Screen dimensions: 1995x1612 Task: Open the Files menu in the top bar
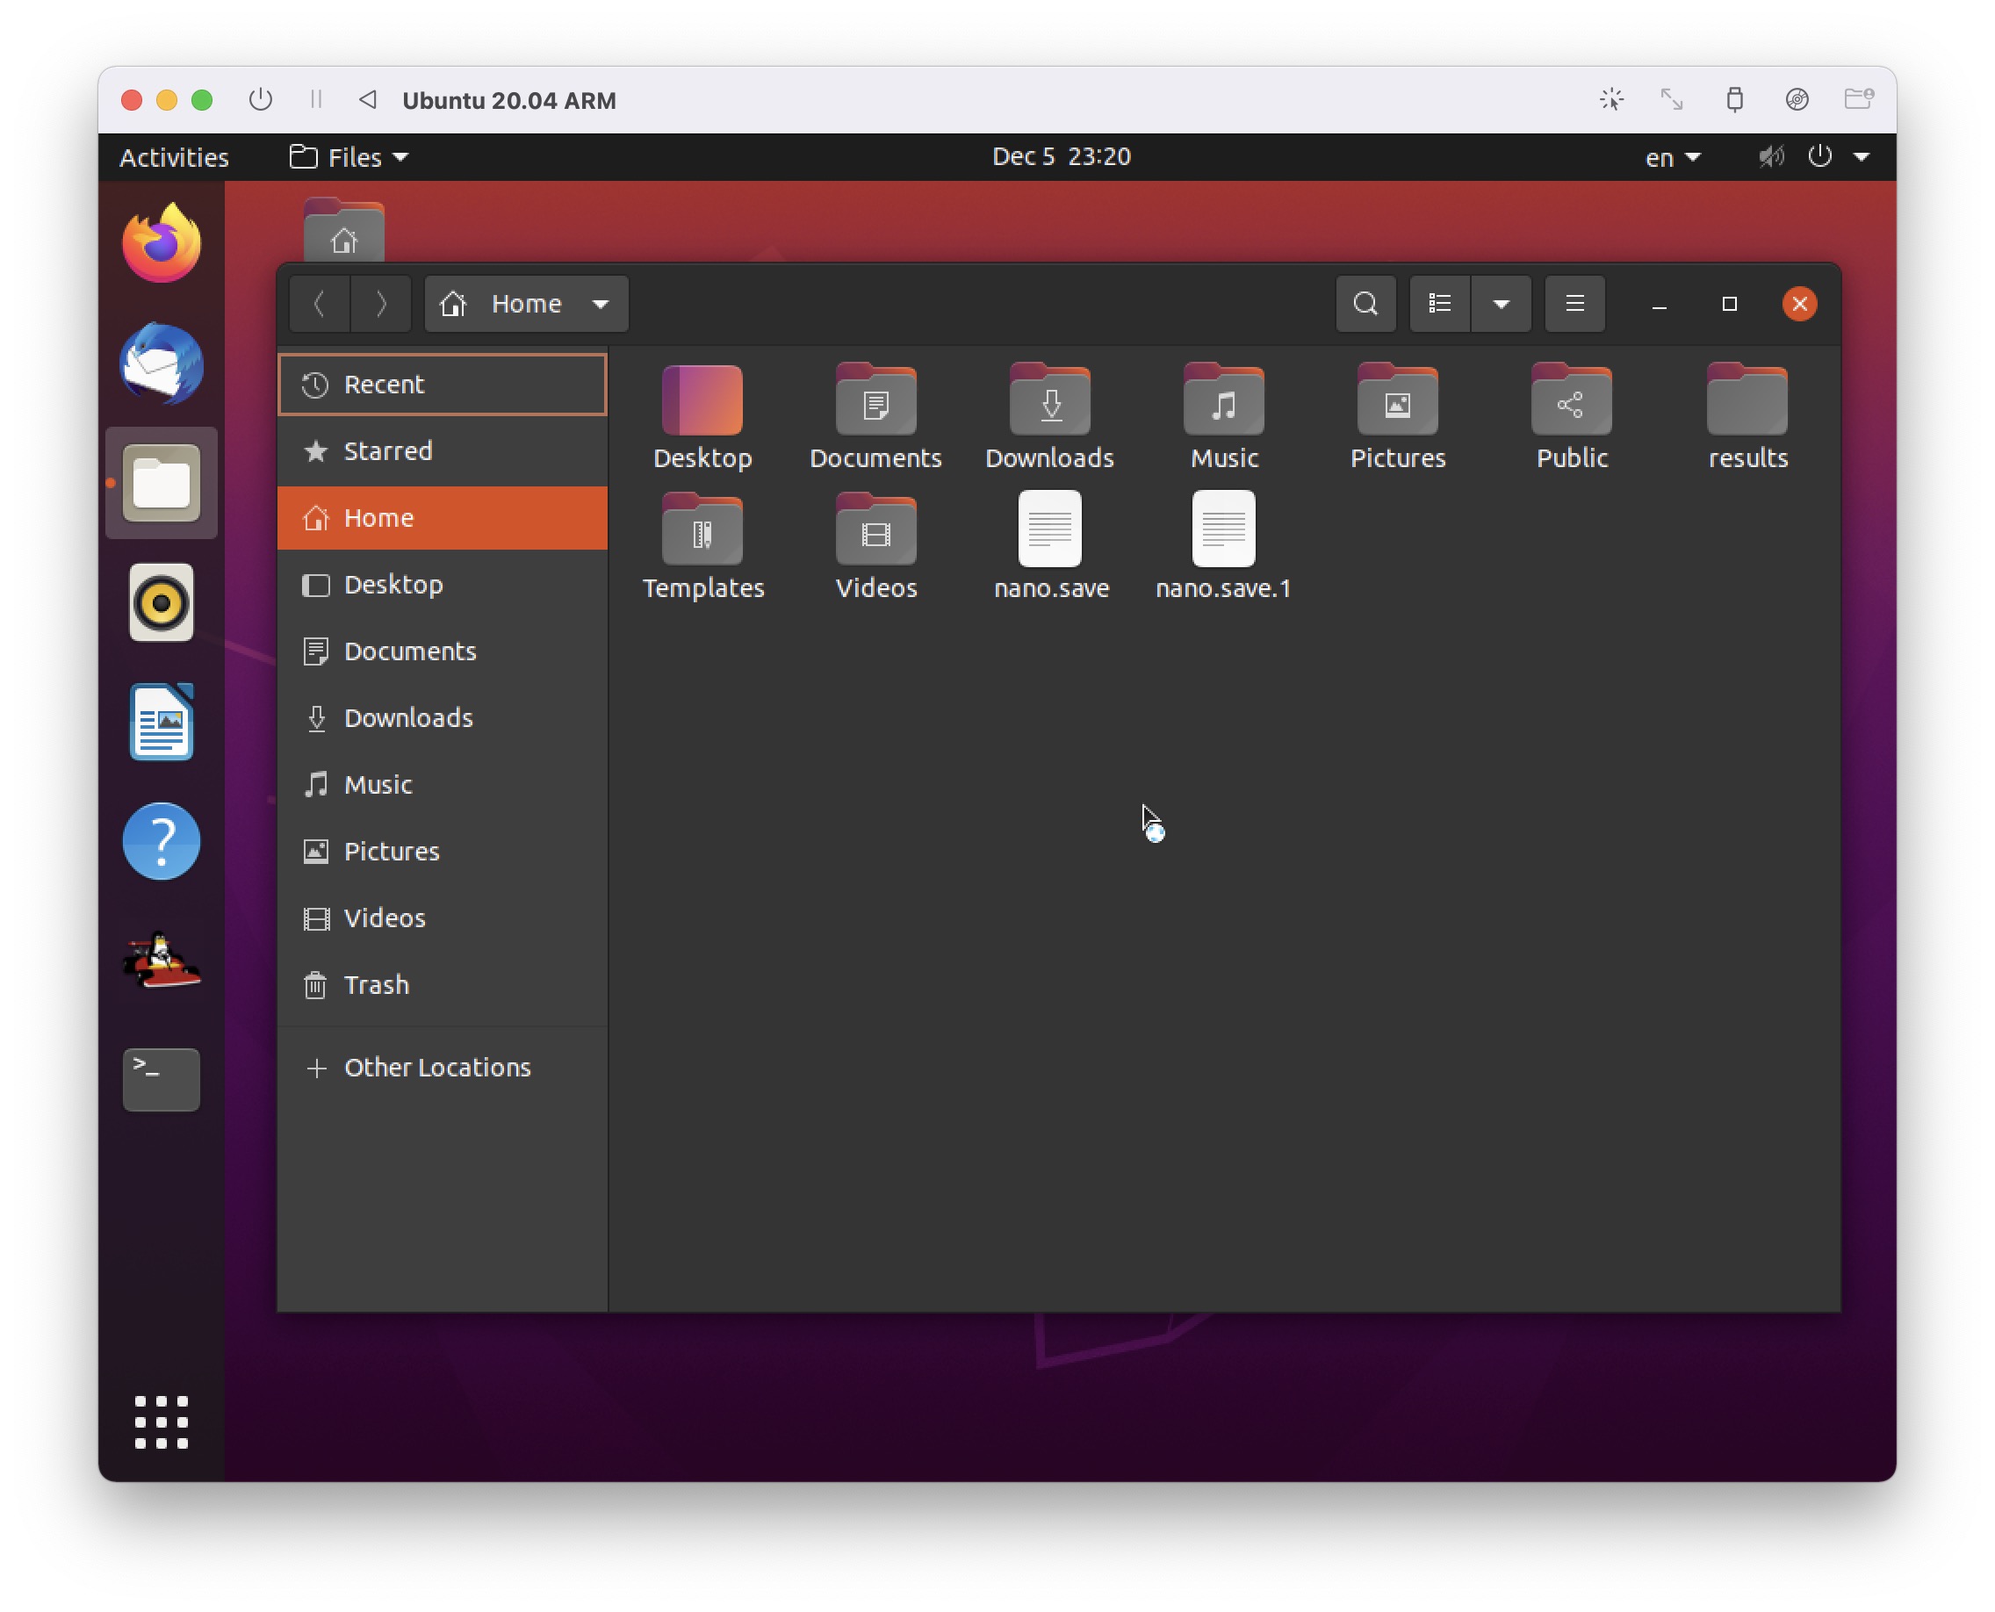click(347, 157)
